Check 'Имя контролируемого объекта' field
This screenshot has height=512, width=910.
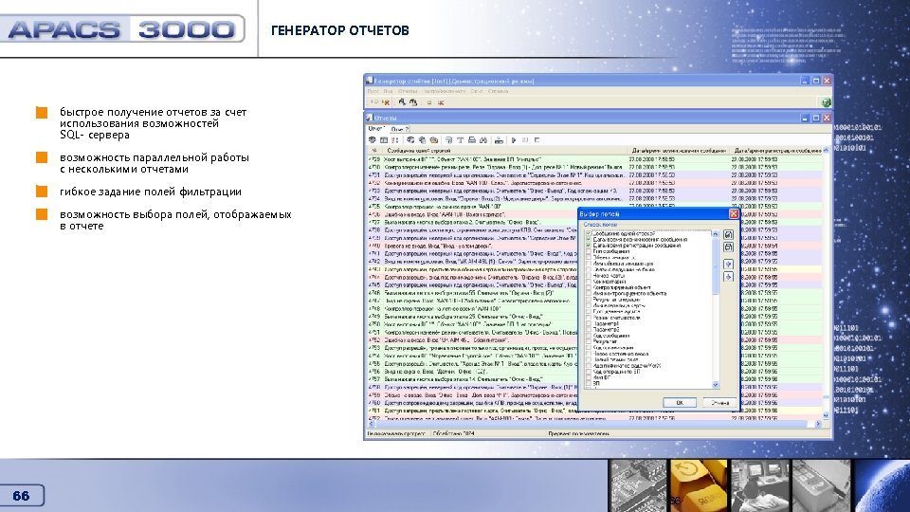588,294
